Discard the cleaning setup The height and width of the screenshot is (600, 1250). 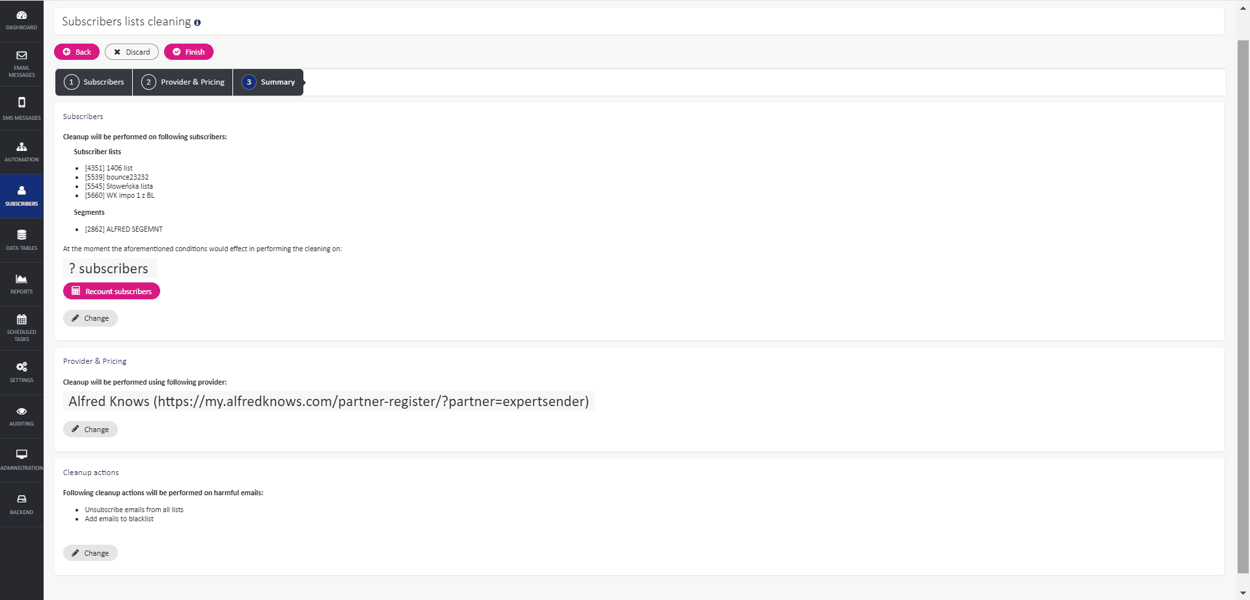(132, 52)
